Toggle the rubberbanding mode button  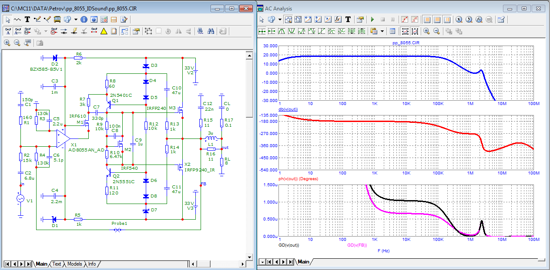pyautogui.click(x=124, y=31)
